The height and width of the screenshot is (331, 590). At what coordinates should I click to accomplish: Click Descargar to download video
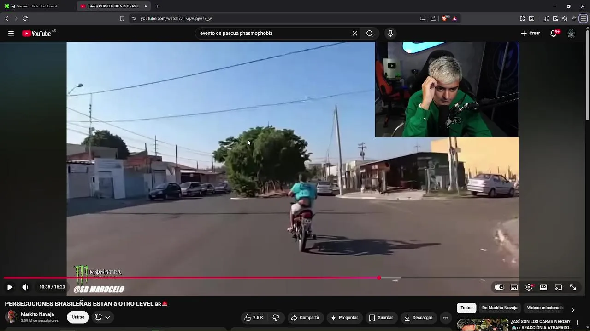(418, 318)
